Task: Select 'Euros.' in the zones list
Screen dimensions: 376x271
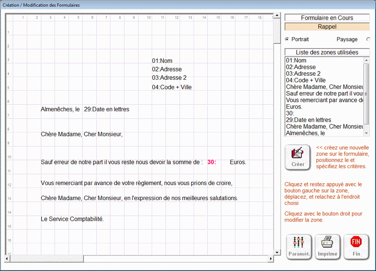Action: [x=324, y=107]
